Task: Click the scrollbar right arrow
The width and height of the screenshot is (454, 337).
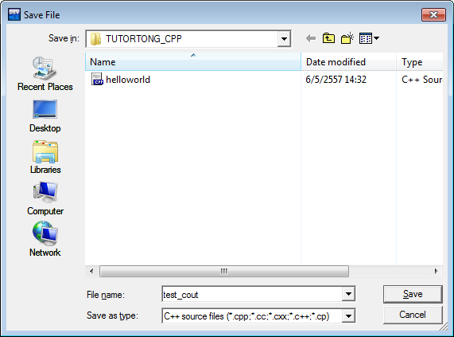Action: click(436, 271)
